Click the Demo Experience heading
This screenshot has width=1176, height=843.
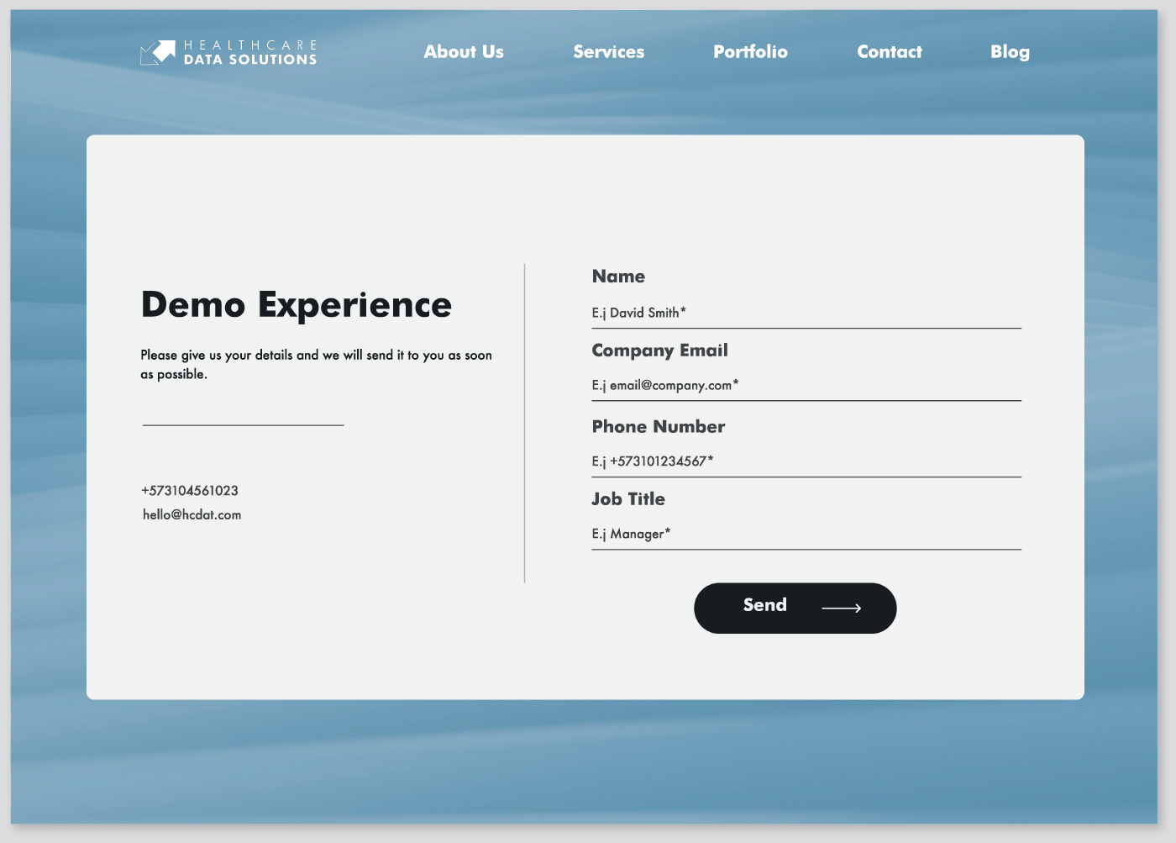click(x=296, y=304)
